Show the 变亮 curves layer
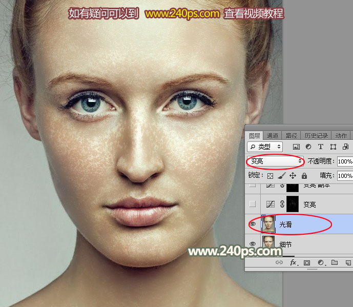Viewport: 353px width, 307px height. pos(253,204)
